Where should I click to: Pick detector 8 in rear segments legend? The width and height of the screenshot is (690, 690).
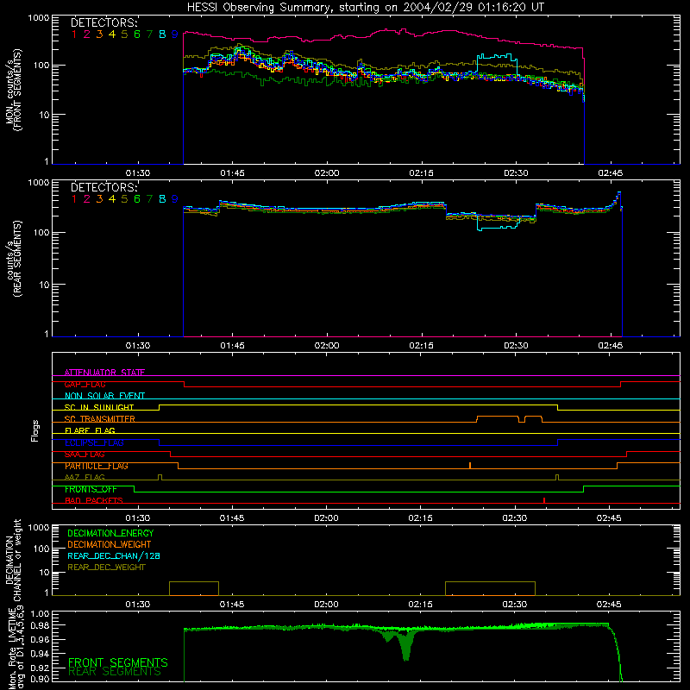click(x=162, y=199)
